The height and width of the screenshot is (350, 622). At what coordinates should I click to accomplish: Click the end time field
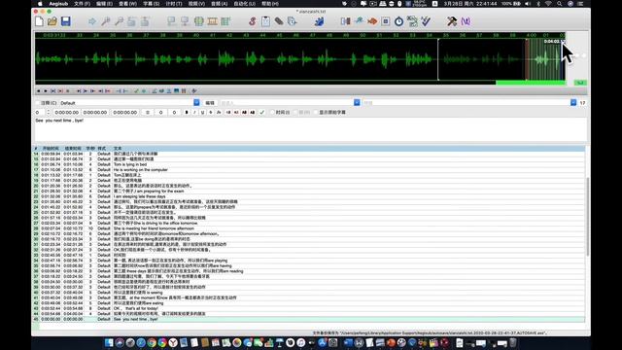pos(95,113)
